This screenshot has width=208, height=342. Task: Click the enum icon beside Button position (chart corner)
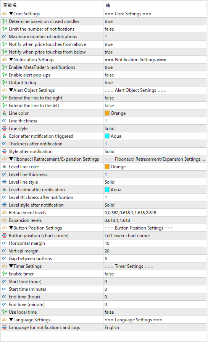tap(4, 236)
